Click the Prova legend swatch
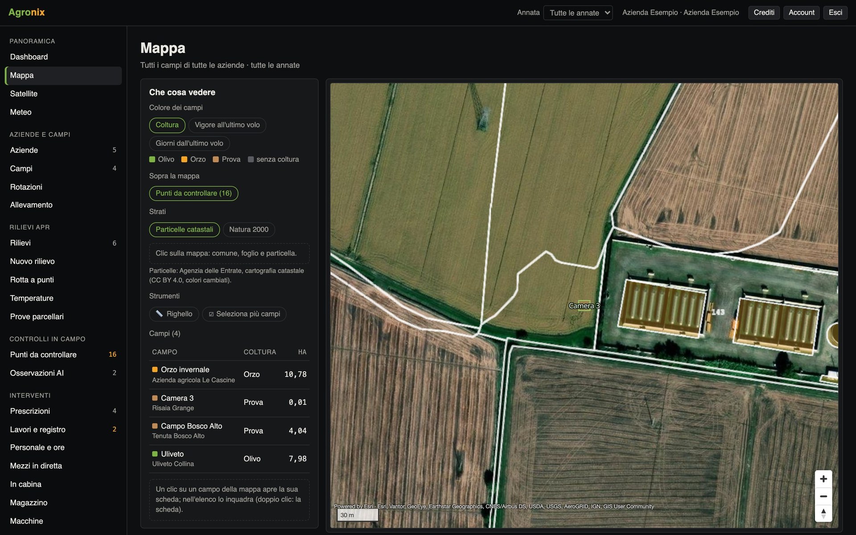 (x=216, y=160)
